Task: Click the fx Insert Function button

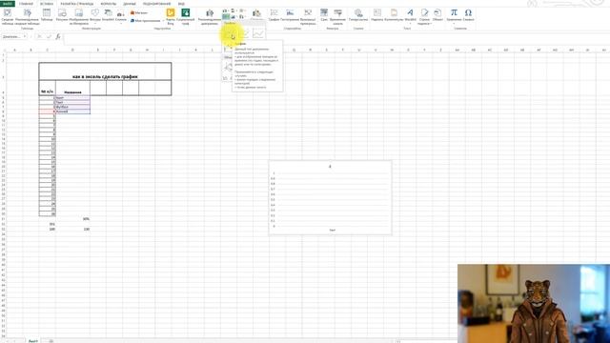Action: coord(58,36)
